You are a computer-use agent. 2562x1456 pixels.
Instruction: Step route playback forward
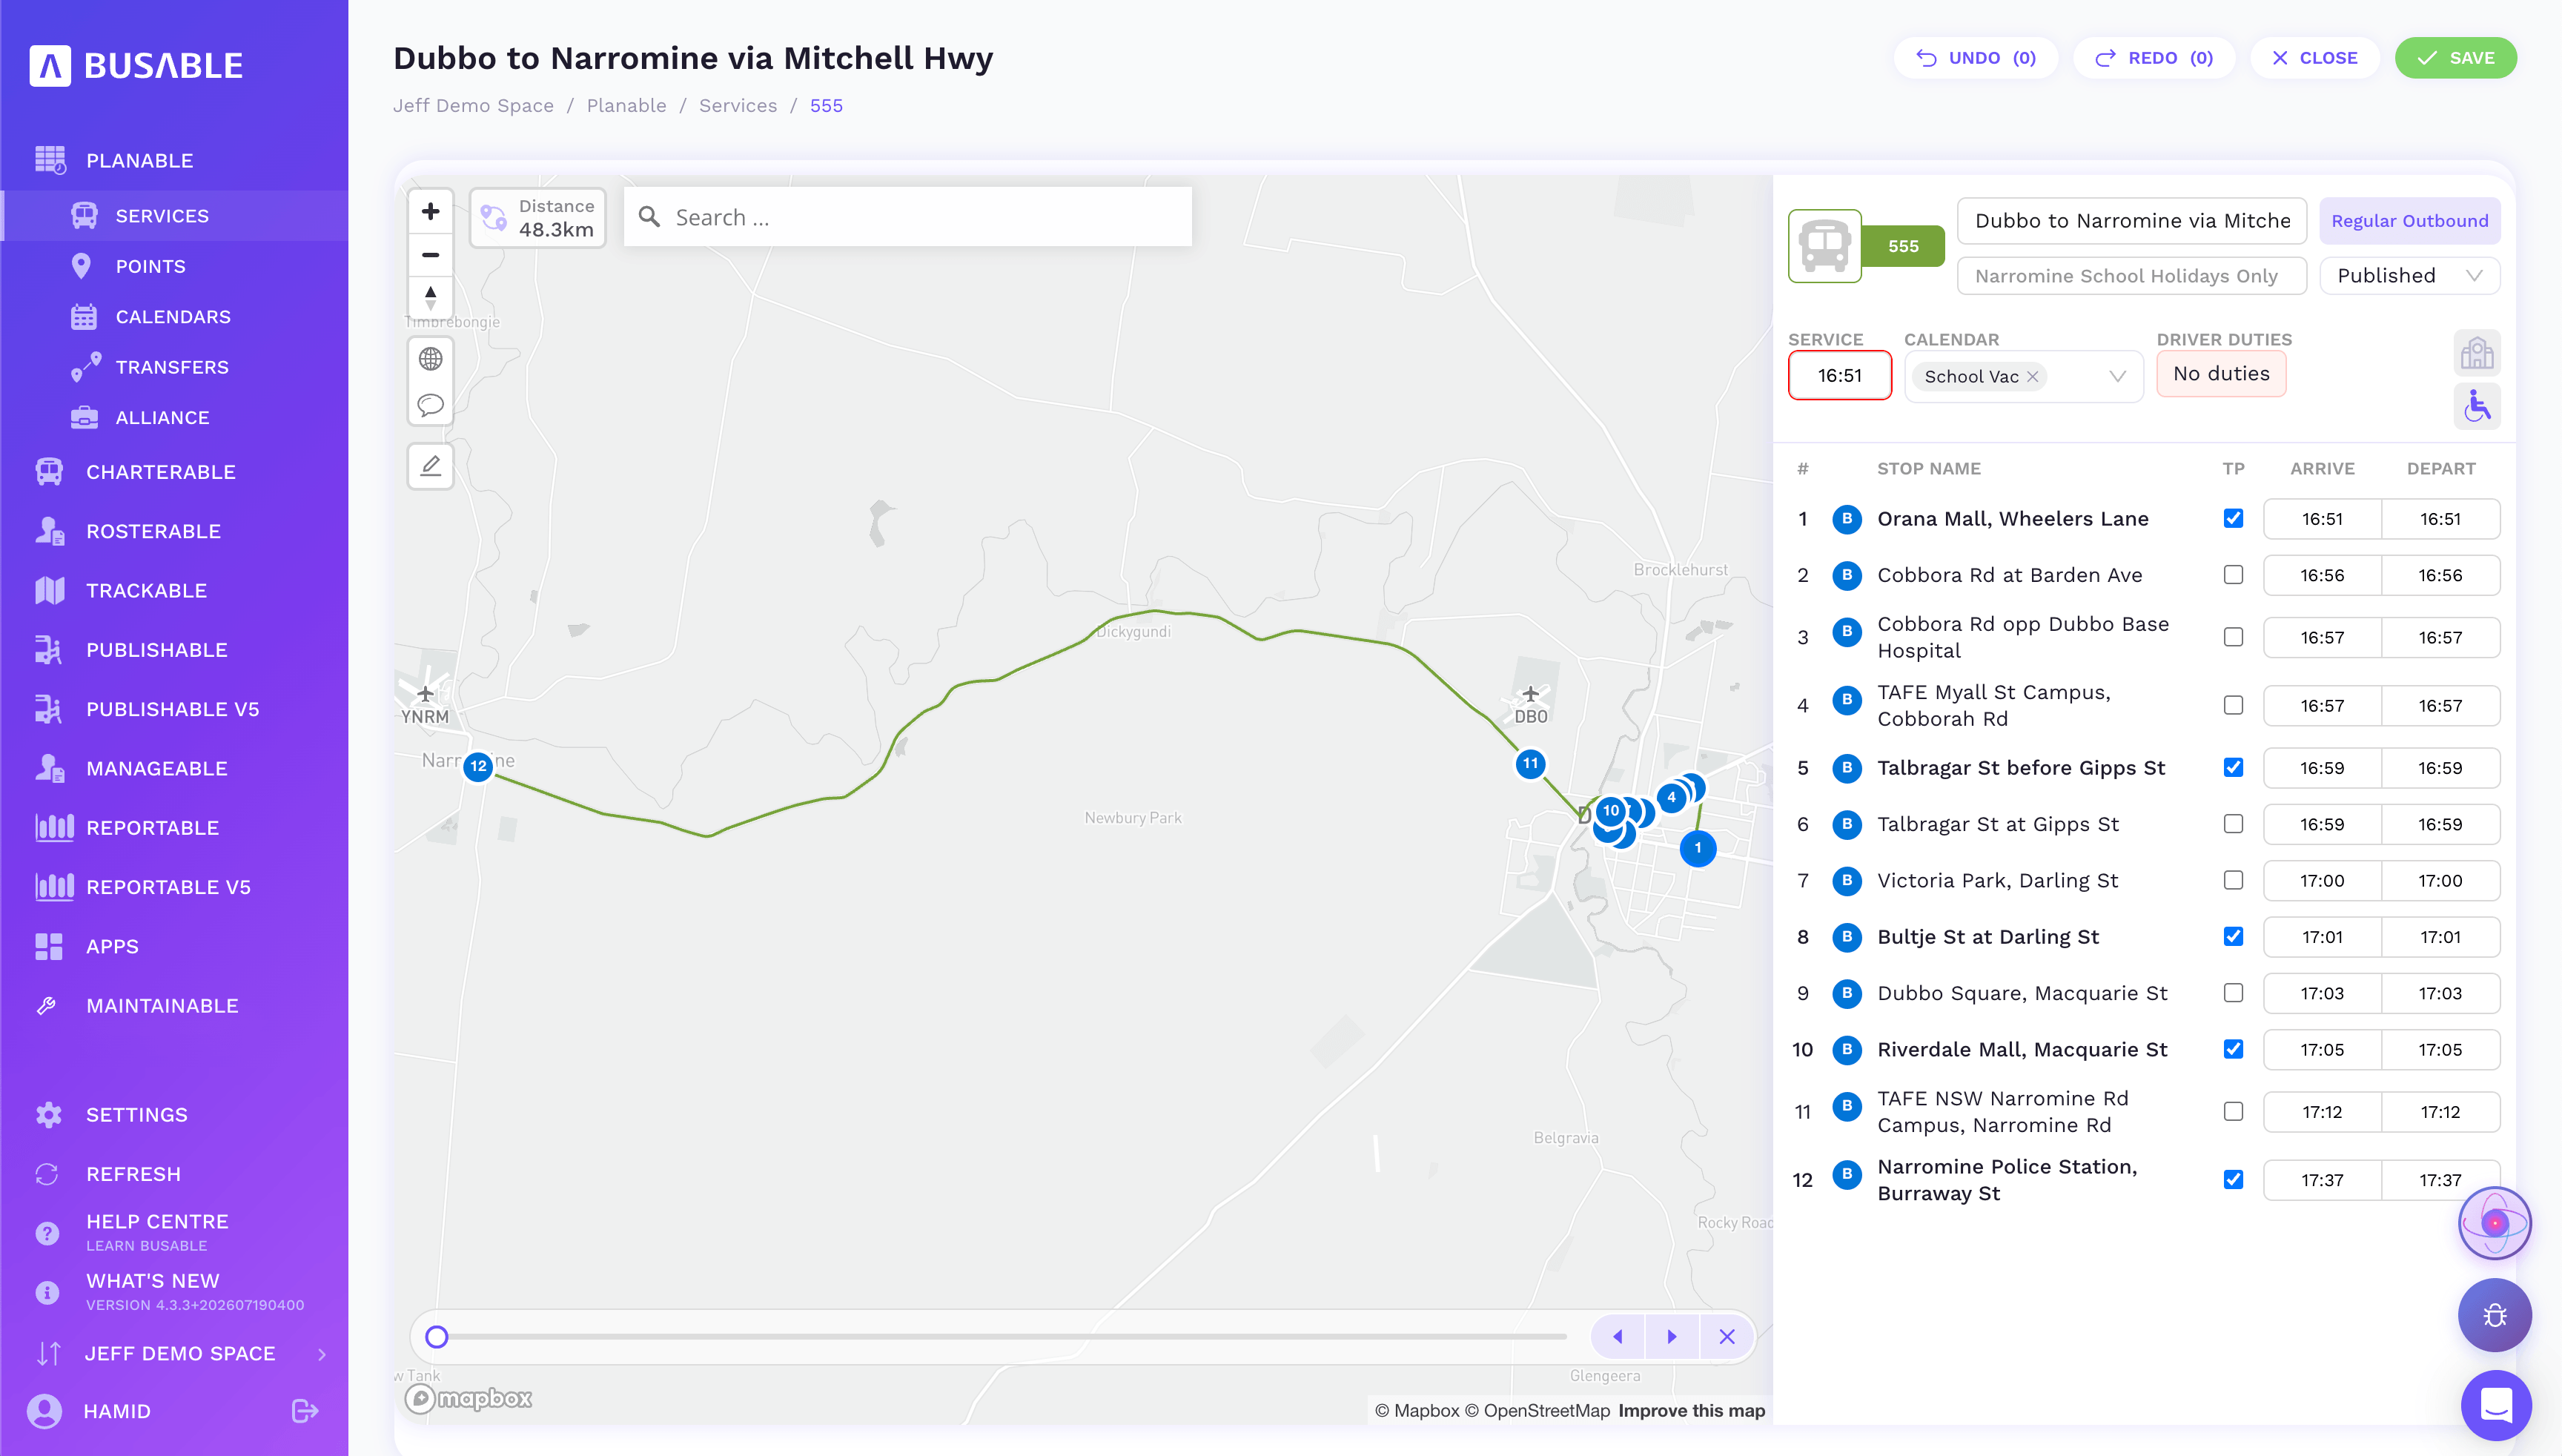(x=1672, y=1336)
